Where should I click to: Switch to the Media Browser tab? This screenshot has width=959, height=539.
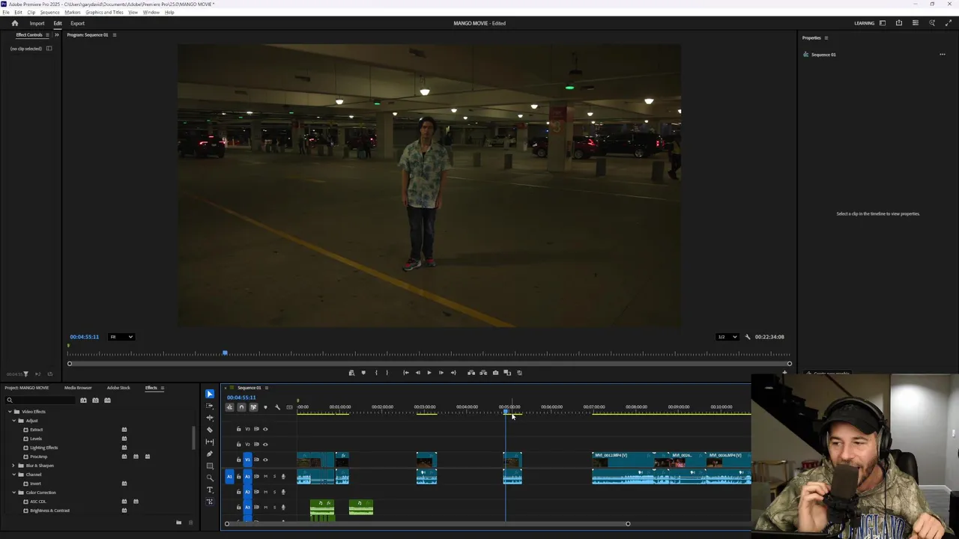(78, 388)
